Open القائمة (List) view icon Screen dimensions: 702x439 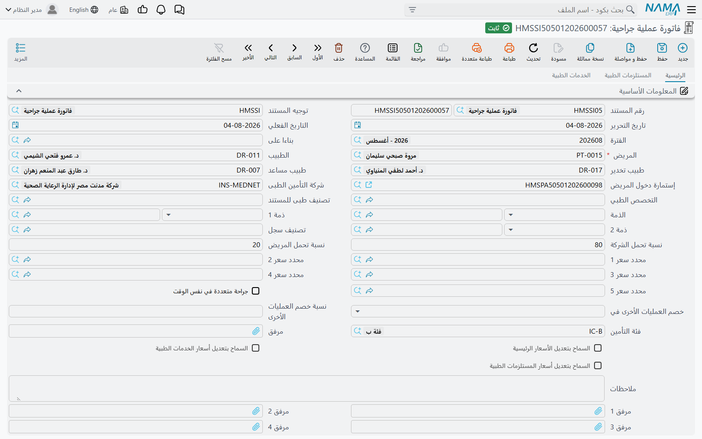point(393,48)
